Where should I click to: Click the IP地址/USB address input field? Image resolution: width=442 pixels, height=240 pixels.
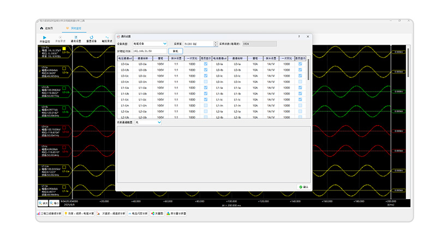[149, 50]
